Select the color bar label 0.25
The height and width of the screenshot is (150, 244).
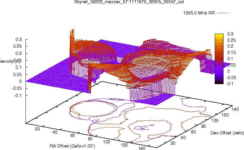click(231, 40)
